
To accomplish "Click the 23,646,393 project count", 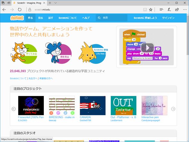I will (18, 71).
